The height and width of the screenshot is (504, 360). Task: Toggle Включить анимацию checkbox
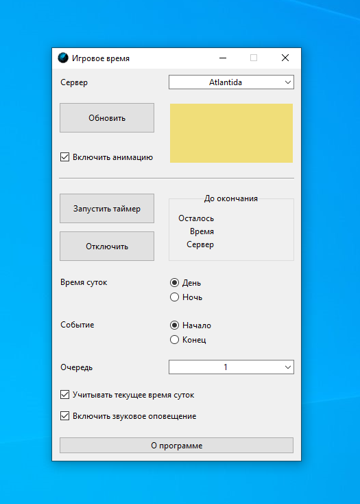click(65, 157)
